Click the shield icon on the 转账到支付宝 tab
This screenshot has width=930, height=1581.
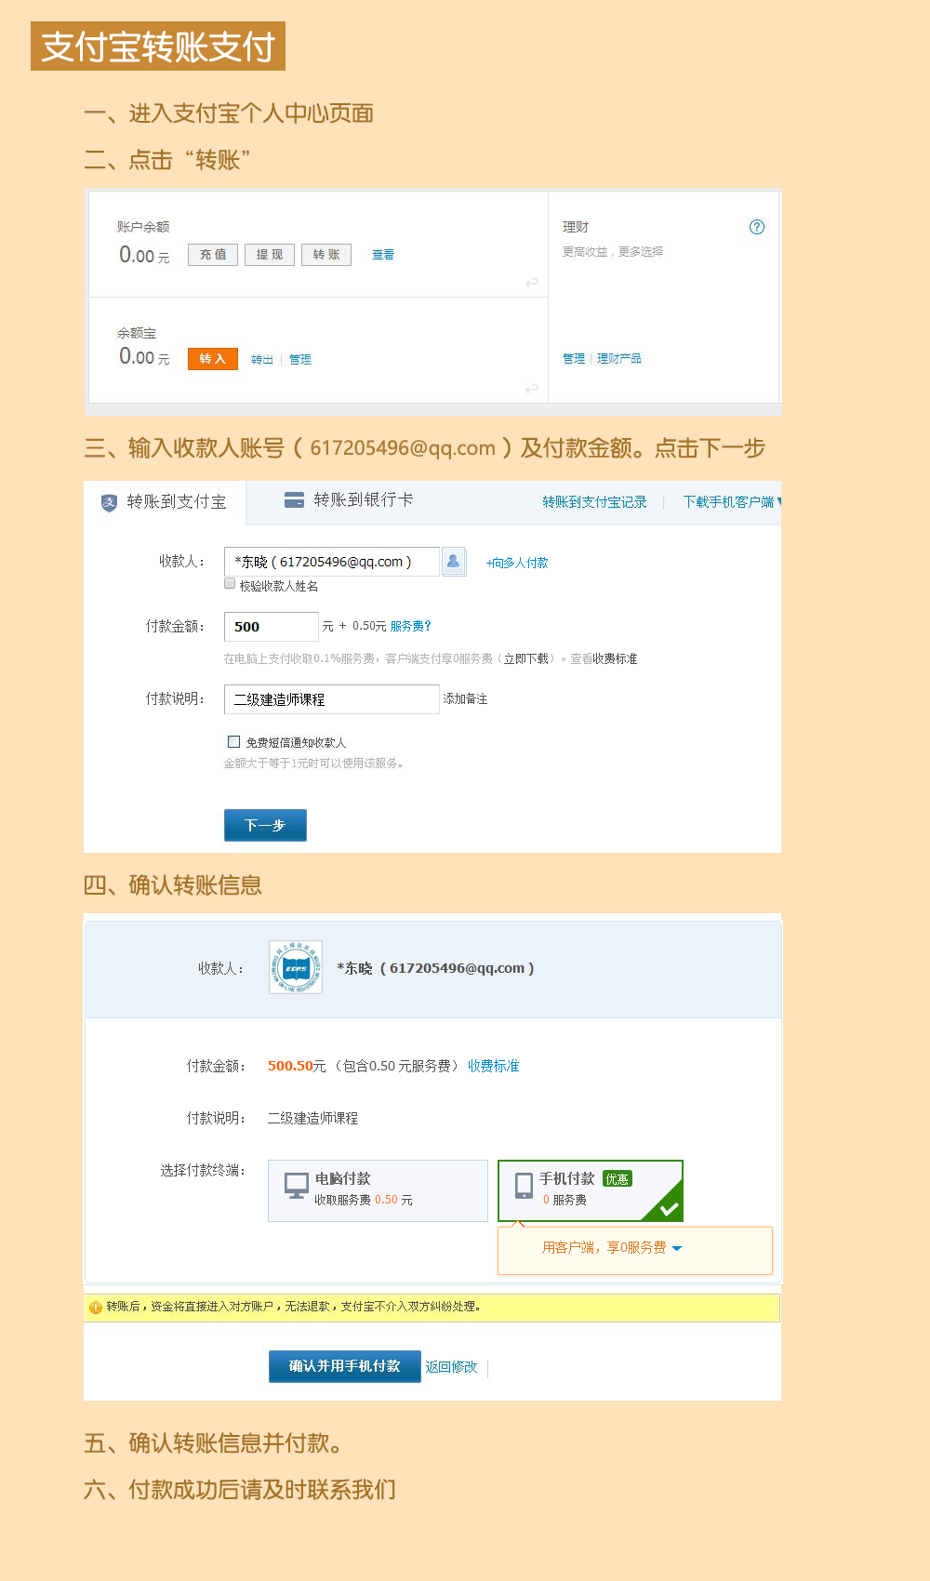click(109, 503)
